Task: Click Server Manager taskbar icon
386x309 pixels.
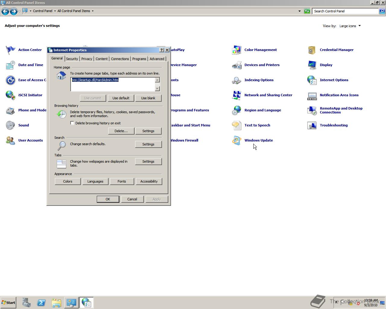Action: (26, 302)
